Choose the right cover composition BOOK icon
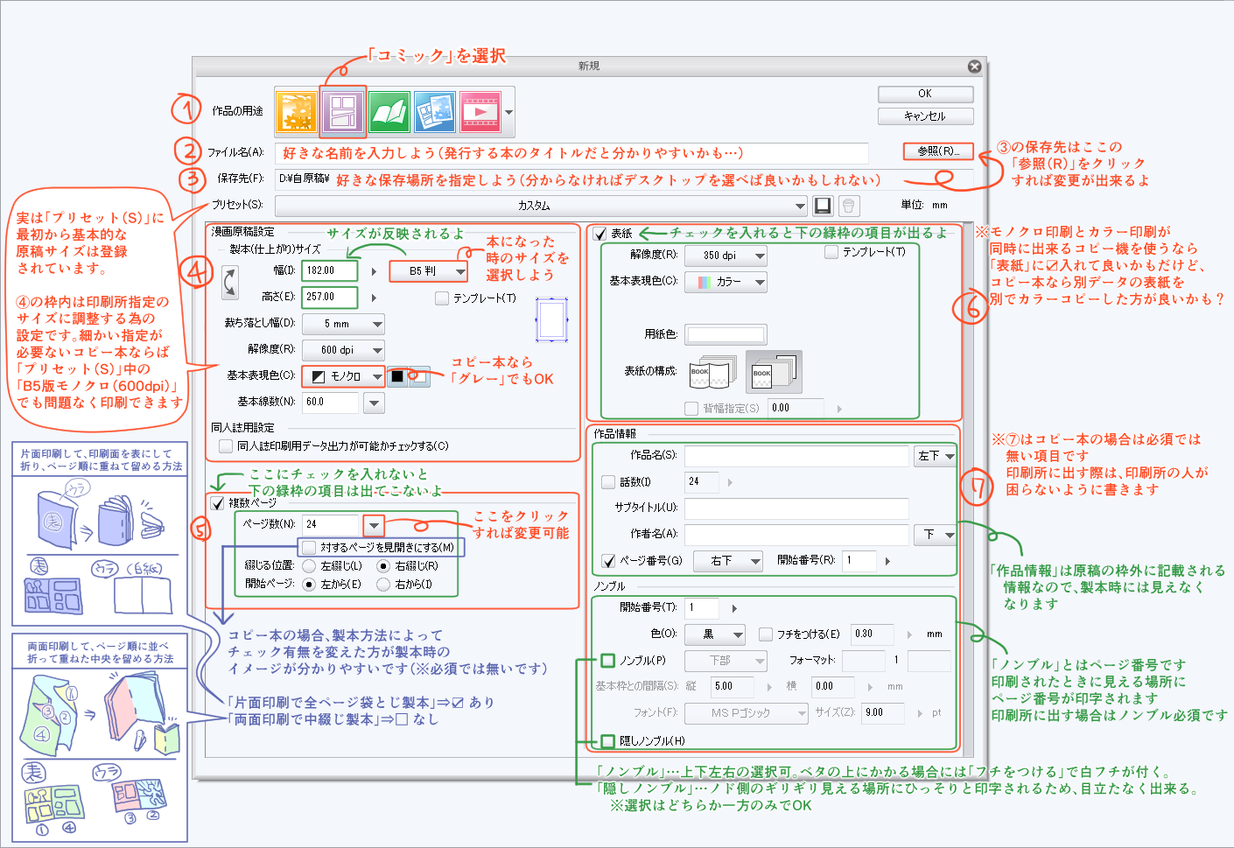Image resolution: width=1234 pixels, height=848 pixels. (773, 372)
